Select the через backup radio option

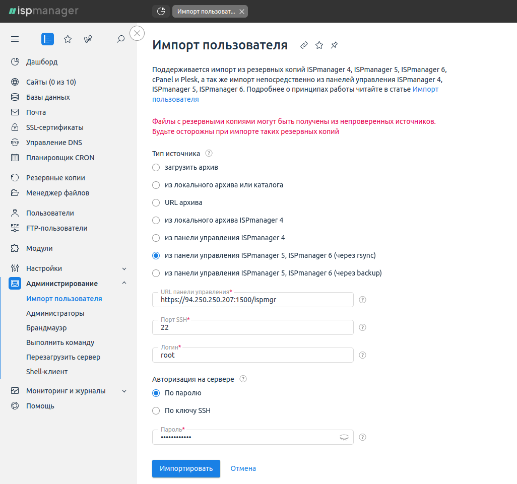[156, 273]
